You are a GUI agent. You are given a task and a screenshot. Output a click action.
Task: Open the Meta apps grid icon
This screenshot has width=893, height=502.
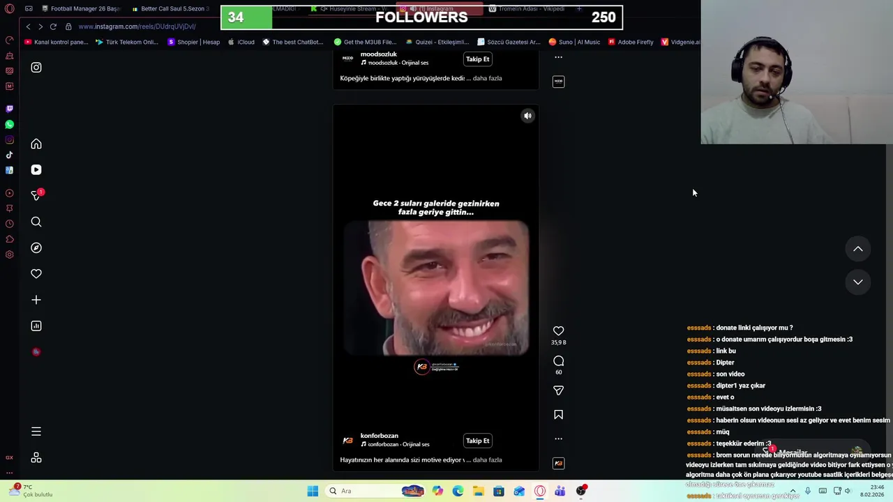[36, 458]
